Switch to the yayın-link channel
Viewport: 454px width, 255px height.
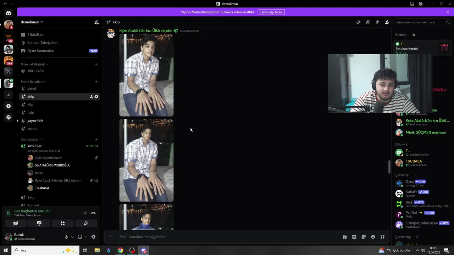[x=59, y=120]
